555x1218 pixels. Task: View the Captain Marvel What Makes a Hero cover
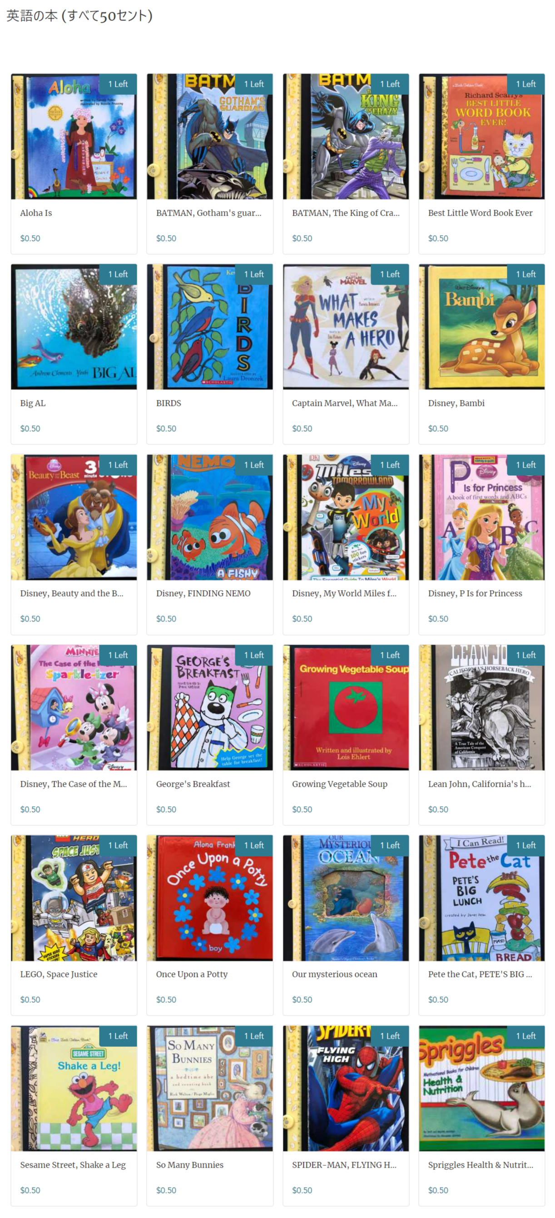click(345, 326)
